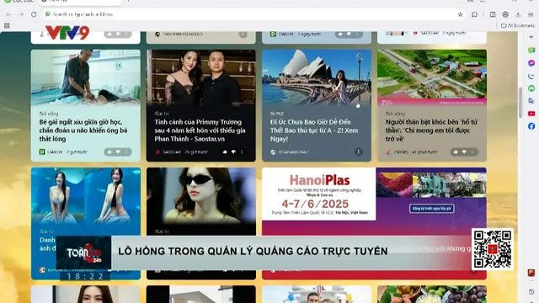Open the profile account icon

(x=505, y=14)
